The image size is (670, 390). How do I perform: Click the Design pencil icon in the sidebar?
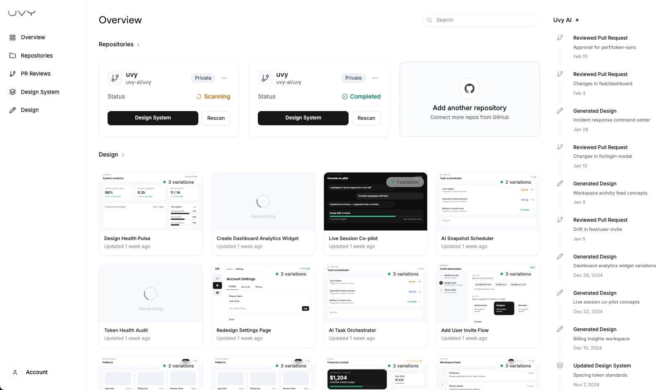13,110
